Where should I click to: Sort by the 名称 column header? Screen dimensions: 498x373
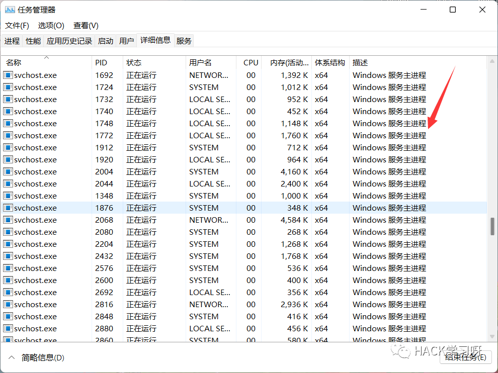click(46, 62)
